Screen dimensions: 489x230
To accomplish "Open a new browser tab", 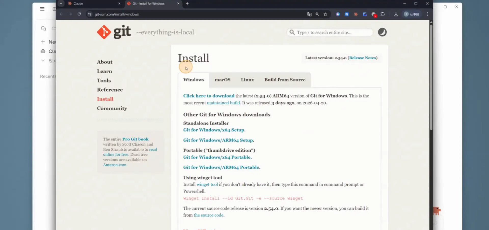I will [187, 4].
